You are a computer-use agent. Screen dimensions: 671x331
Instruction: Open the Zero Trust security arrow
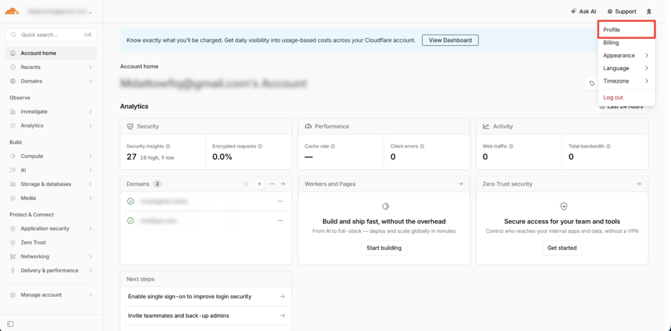click(x=638, y=184)
